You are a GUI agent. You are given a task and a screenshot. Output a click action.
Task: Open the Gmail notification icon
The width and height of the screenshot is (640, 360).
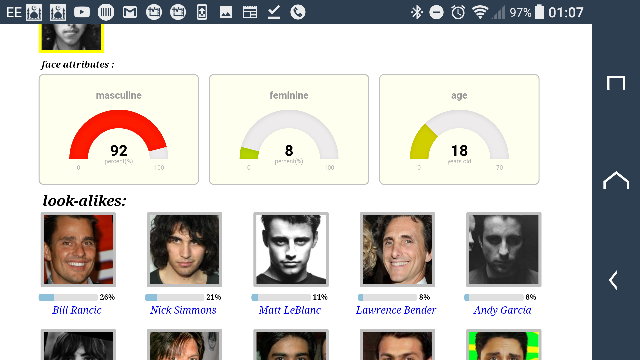point(130,12)
